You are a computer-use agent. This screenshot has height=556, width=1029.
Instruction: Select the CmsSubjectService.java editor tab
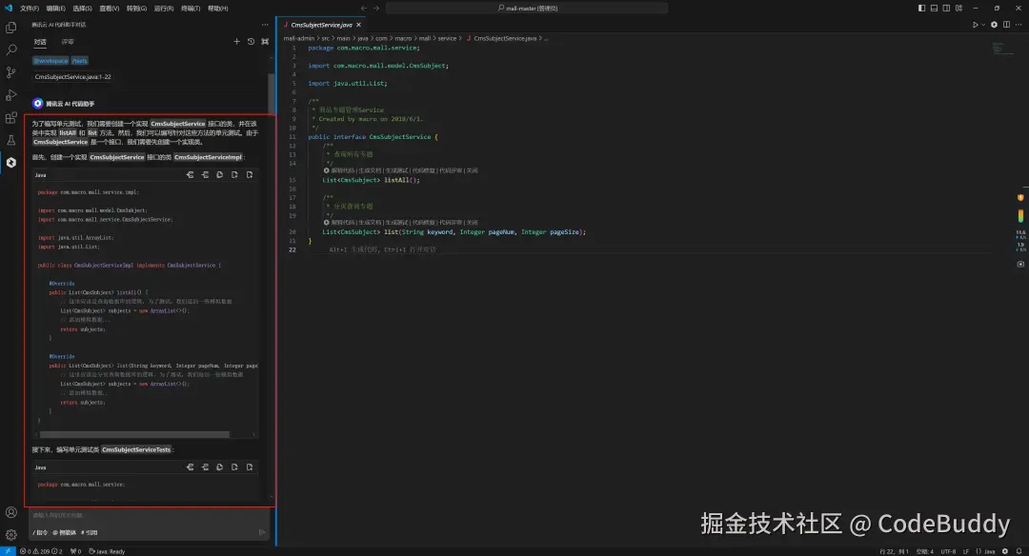(x=321, y=25)
